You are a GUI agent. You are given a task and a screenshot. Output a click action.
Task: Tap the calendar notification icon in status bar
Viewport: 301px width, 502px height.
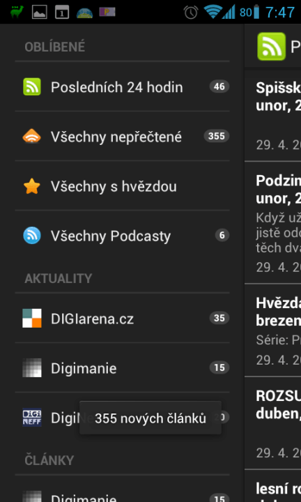pyautogui.click(x=62, y=12)
